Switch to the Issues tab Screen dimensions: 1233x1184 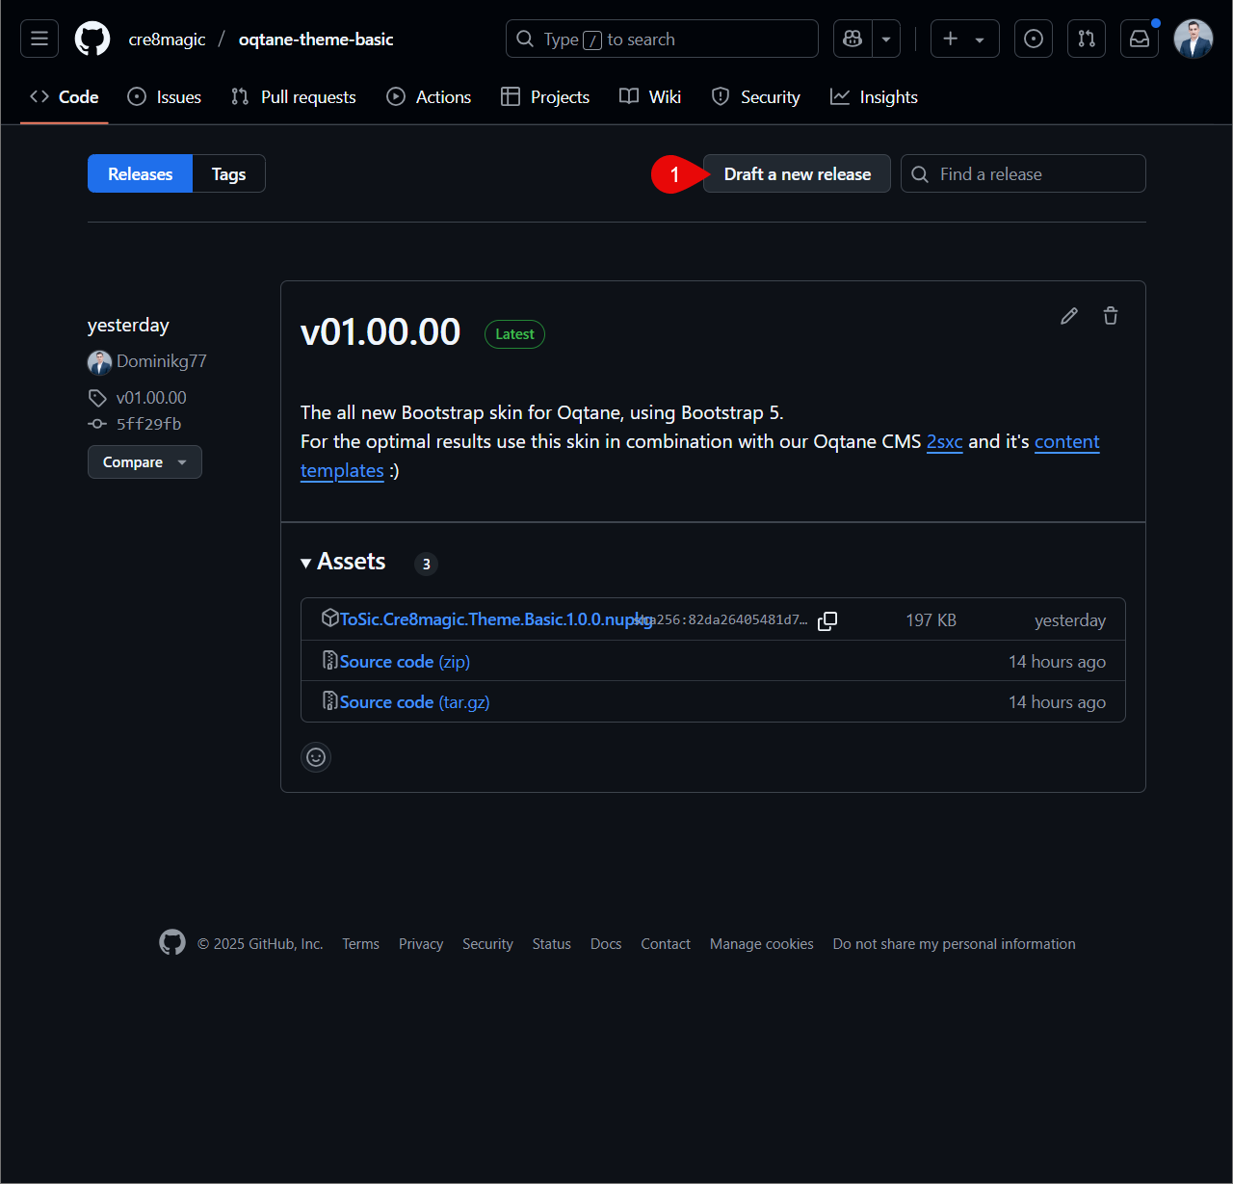(165, 97)
